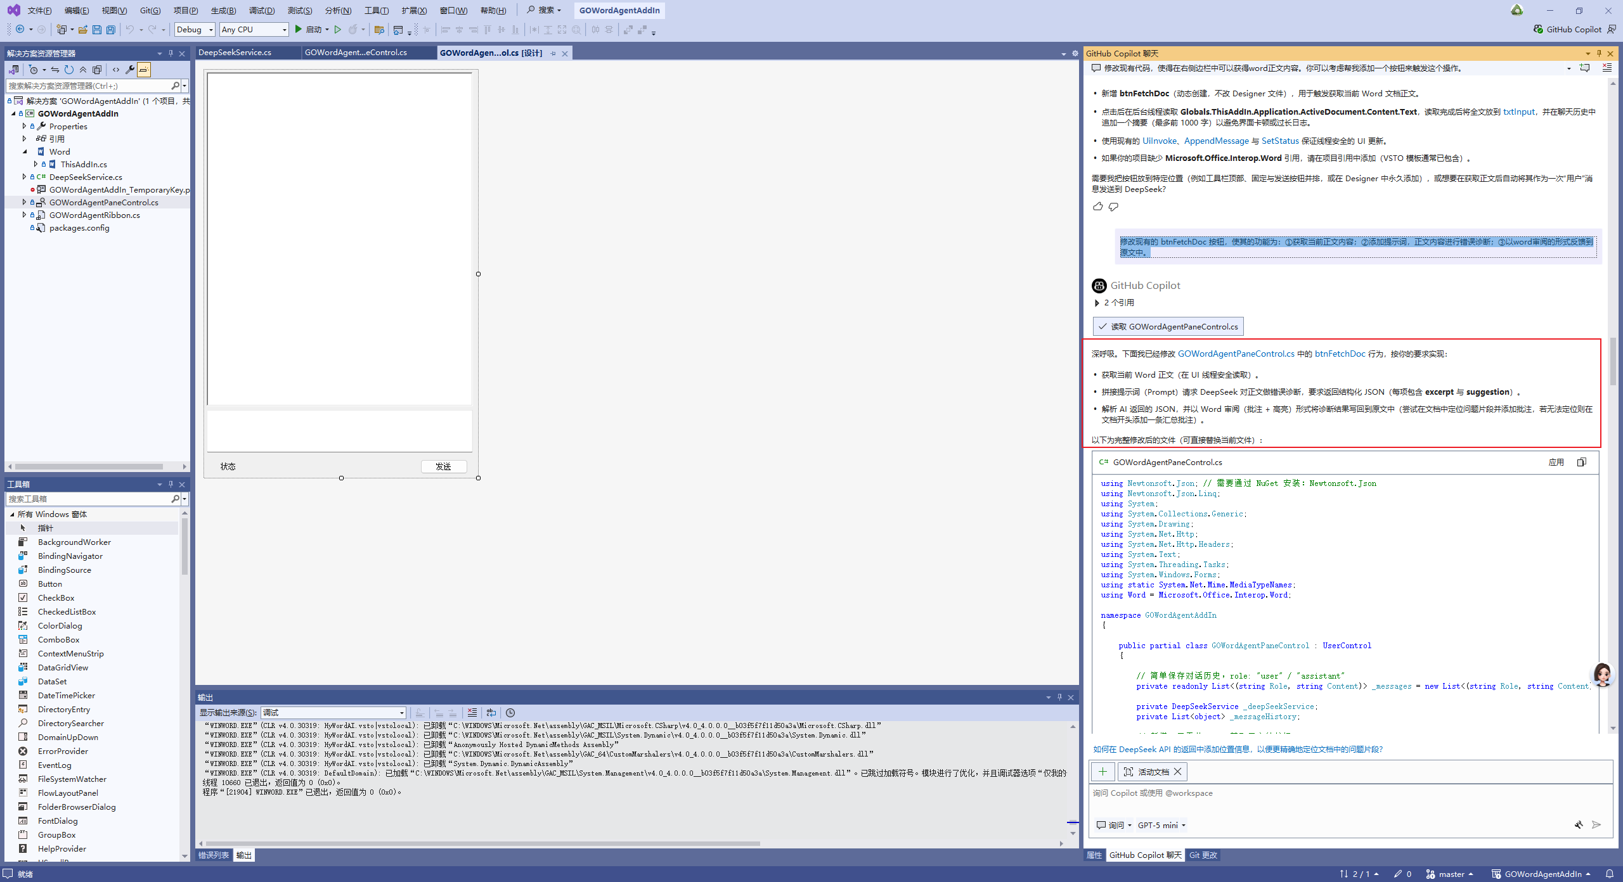Click the refresh icon in Solution Explorer toolbar

69,70
